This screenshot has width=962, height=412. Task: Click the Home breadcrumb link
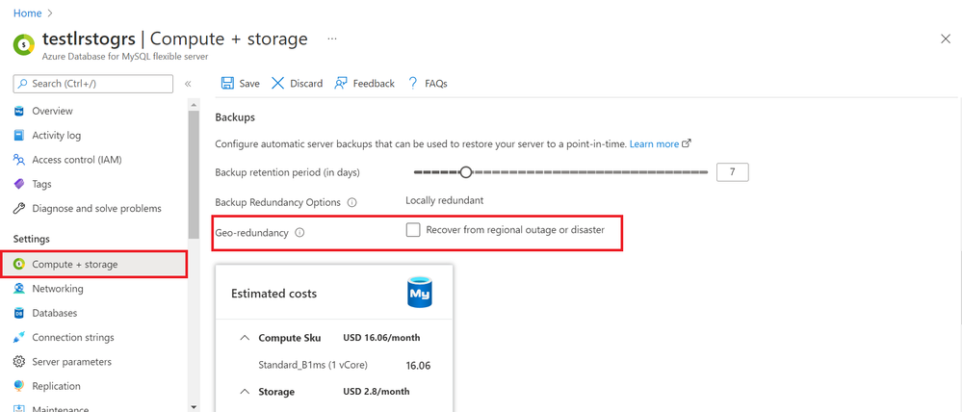28,13
